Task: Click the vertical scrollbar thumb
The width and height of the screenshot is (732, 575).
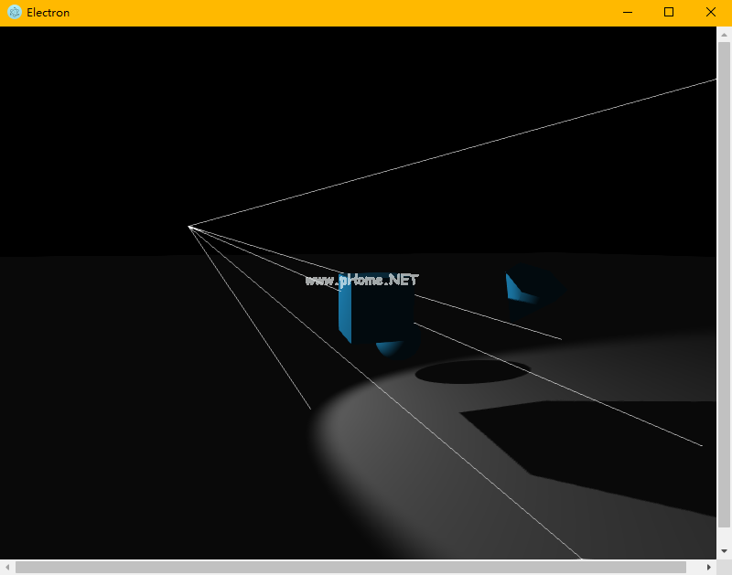Action: [x=724, y=285]
